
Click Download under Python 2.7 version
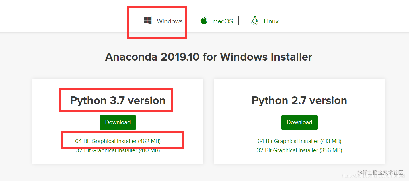(299, 122)
